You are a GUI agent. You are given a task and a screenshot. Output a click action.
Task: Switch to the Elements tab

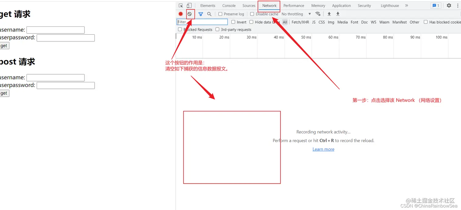click(x=208, y=5)
